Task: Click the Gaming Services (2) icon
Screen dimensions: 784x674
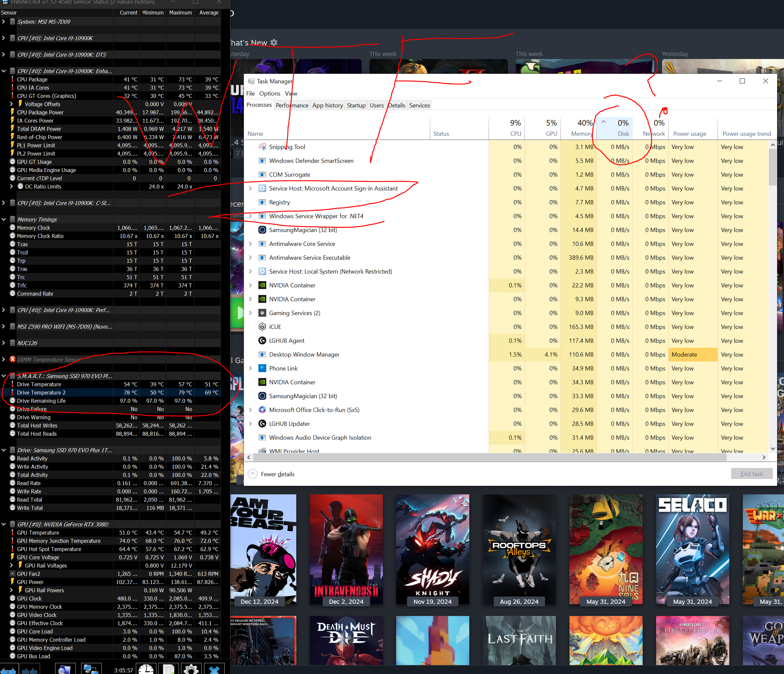Action: [x=262, y=313]
